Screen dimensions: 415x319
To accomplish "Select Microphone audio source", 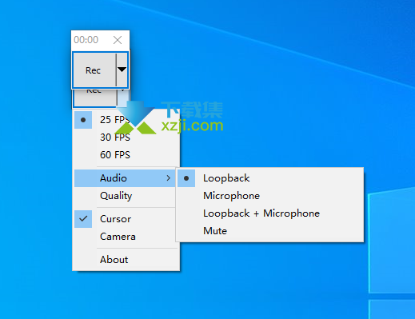I will [x=269, y=196].
